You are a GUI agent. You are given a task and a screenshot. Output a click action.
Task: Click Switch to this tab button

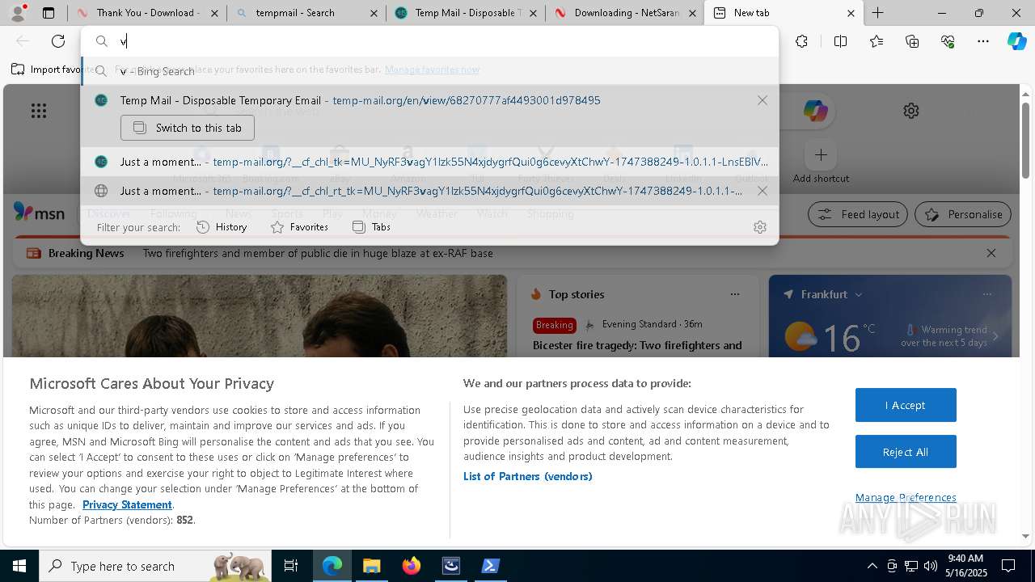coord(188,128)
